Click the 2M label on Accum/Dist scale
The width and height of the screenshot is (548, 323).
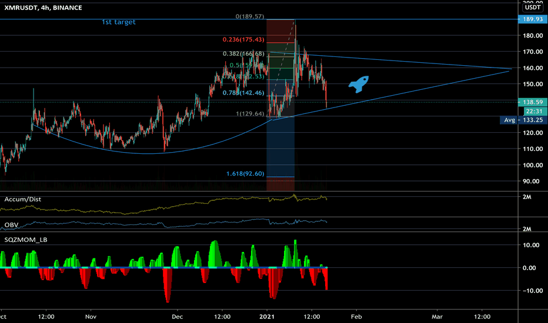coord(527,197)
